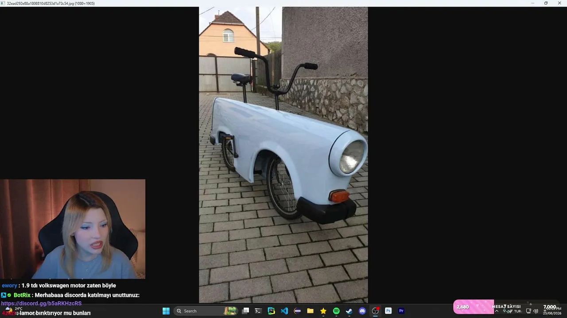Follow the discord.gg invite link in chat
This screenshot has width=567, height=318.
[41, 303]
